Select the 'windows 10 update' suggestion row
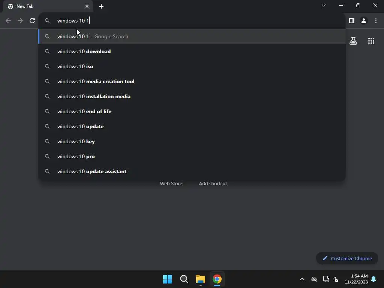384x288 pixels. [x=192, y=126]
